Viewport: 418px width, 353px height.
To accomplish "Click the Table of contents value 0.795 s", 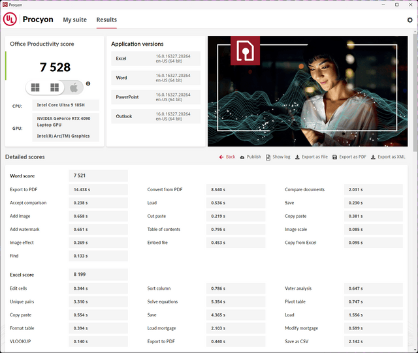I will (x=236, y=230).
